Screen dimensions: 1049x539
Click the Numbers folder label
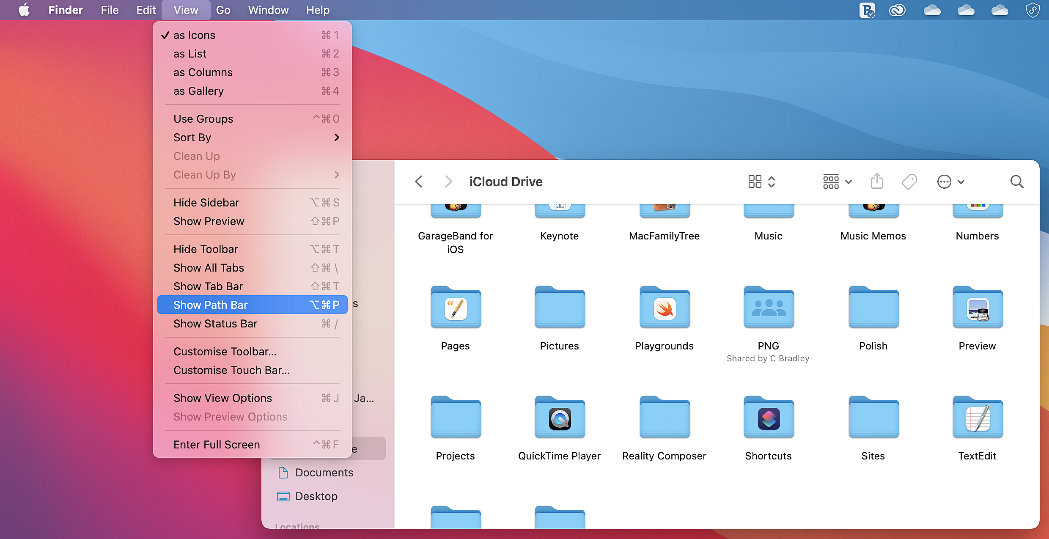[x=978, y=236]
